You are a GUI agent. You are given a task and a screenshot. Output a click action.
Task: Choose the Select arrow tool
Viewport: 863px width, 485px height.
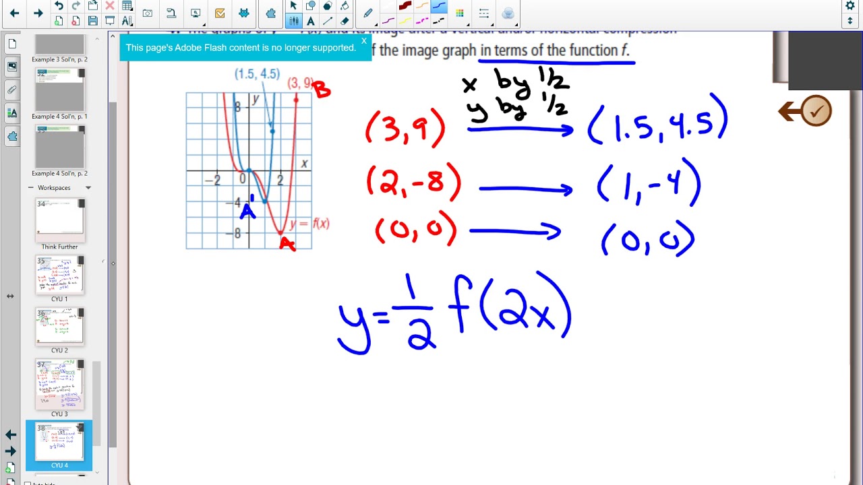click(x=293, y=6)
